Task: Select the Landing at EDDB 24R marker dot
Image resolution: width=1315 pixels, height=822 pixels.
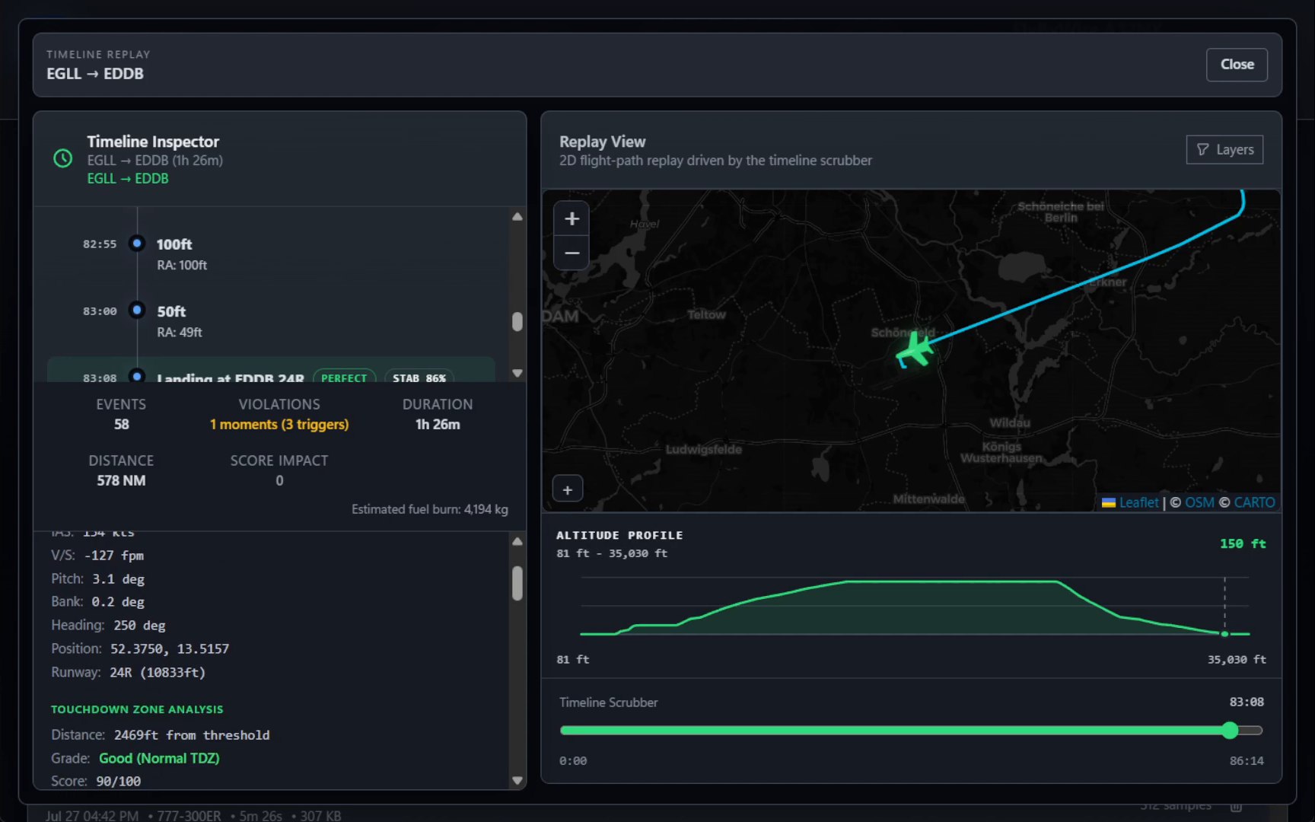Action: (x=137, y=376)
